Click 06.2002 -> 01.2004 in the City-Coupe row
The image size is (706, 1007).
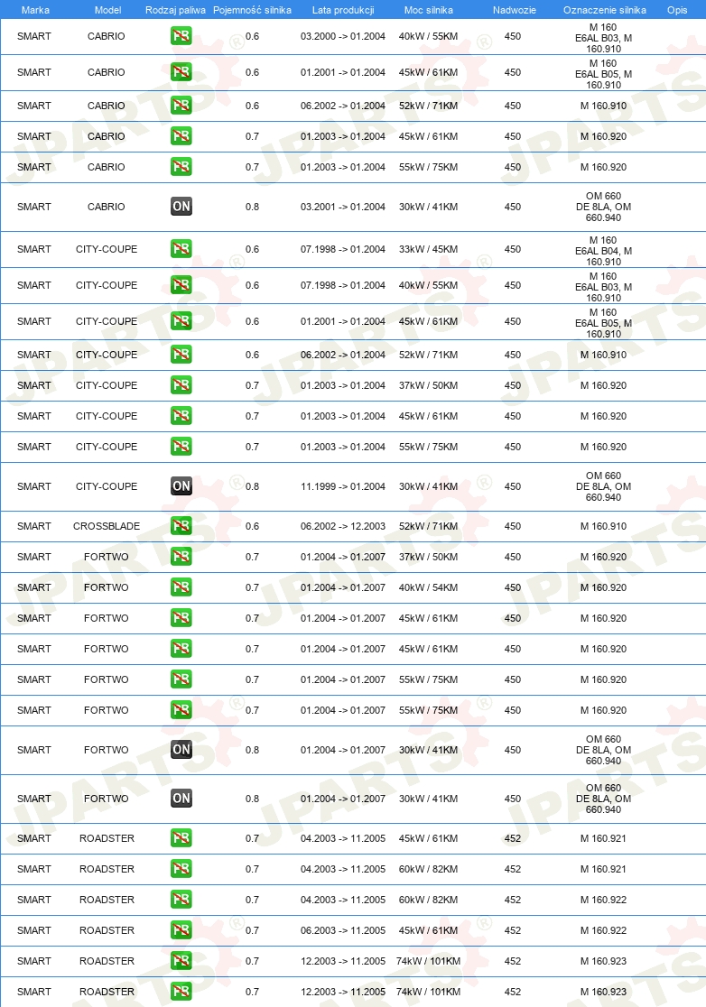click(x=343, y=355)
